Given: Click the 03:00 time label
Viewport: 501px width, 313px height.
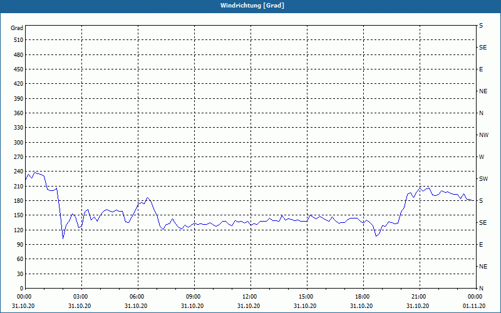Looking at the screenshot, I should (82, 297).
